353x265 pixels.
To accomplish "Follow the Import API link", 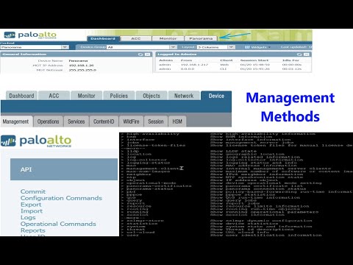I will tap(32, 211).
